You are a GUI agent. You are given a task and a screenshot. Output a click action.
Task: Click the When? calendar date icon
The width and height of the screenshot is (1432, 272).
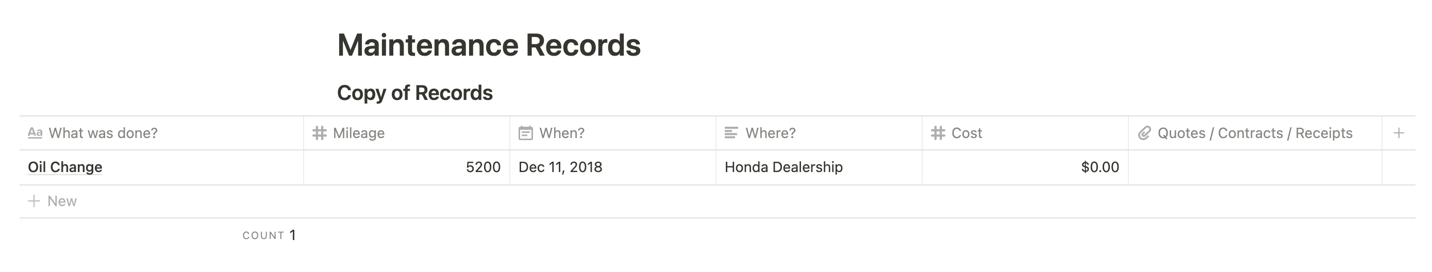click(x=525, y=133)
